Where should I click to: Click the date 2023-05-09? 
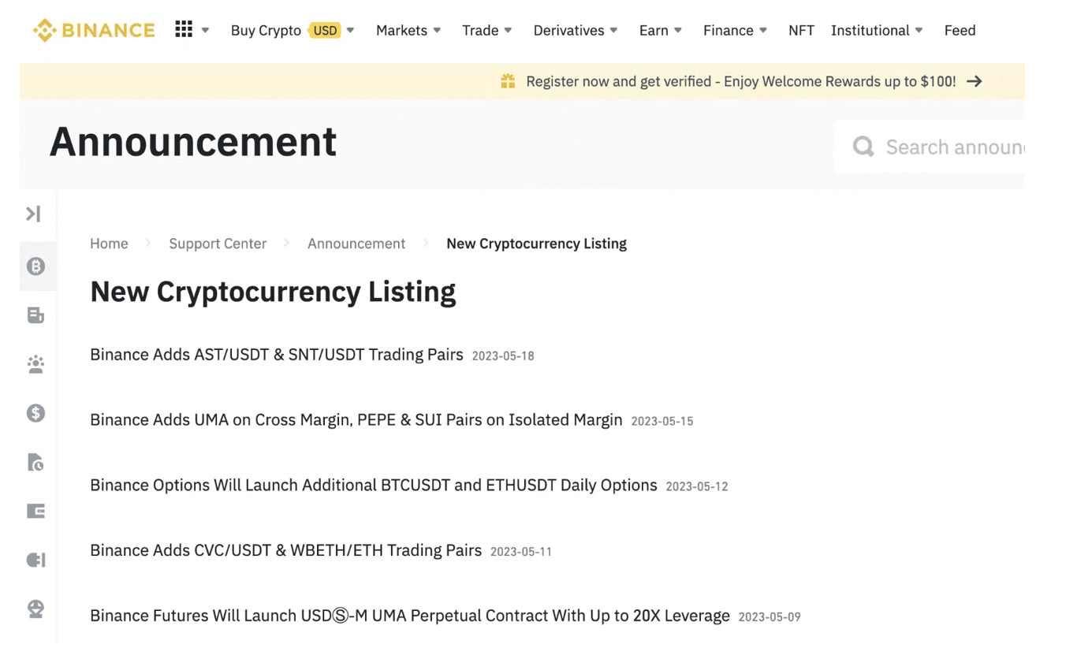click(770, 617)
